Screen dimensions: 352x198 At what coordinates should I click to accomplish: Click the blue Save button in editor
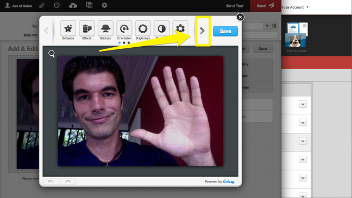pyautogui.click(x=225, y=31)
